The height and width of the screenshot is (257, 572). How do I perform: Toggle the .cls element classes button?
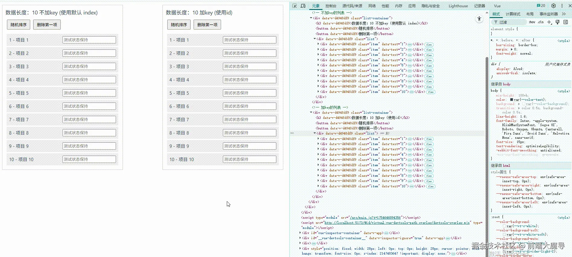pyautogui.click(x=541, y=22)
